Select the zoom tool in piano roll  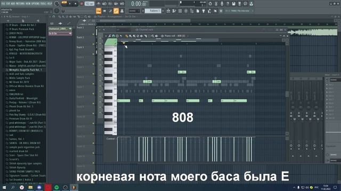tap(153, 36)
